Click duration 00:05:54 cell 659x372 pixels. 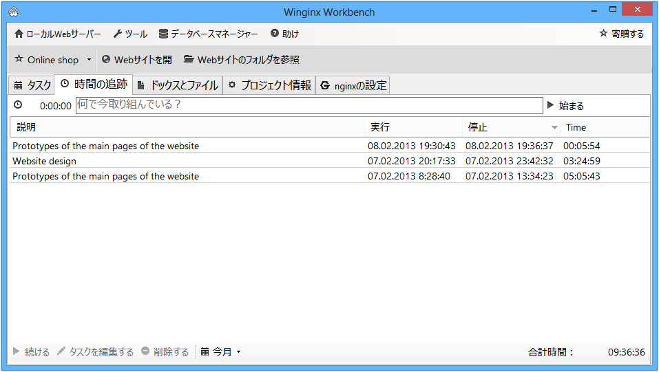pos(582,146)
